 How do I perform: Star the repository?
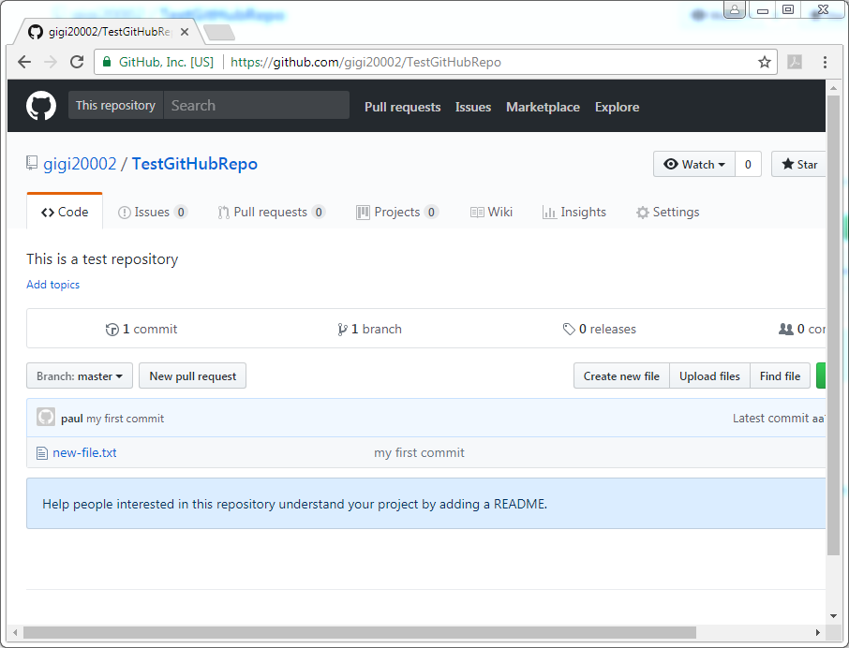click(799, 164)
